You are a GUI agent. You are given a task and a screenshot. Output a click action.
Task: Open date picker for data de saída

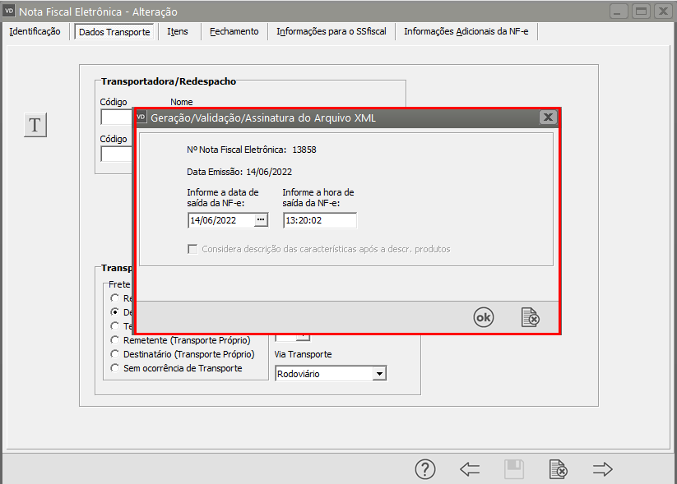coord(261,220)
